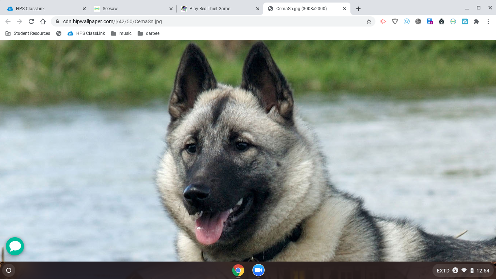Click the forward navigation arrow
496x279 pixels.
(x=20, y=21)
